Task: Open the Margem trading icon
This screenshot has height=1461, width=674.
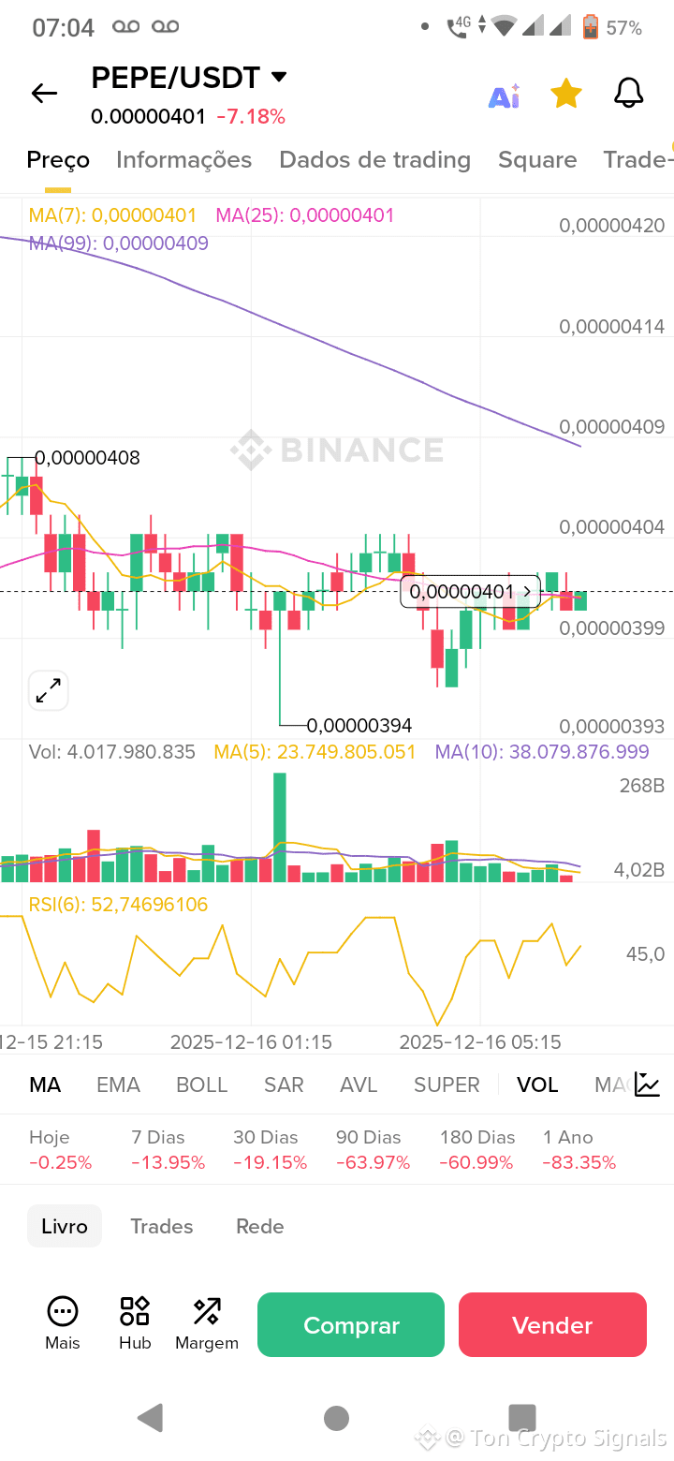Action: (207, 1323)
